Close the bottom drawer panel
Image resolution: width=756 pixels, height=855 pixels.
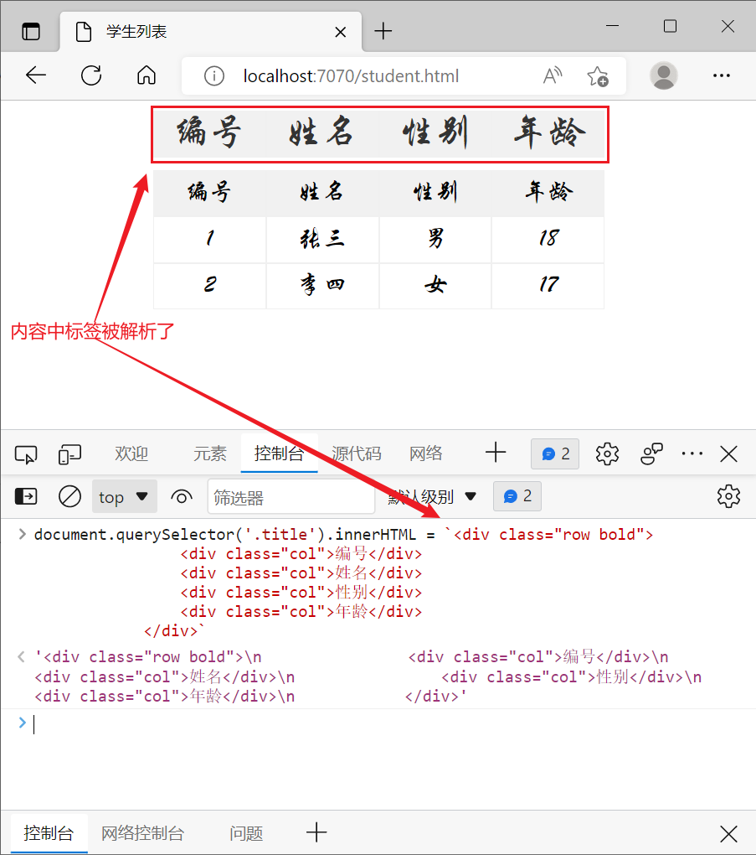[x=728, y=834]
